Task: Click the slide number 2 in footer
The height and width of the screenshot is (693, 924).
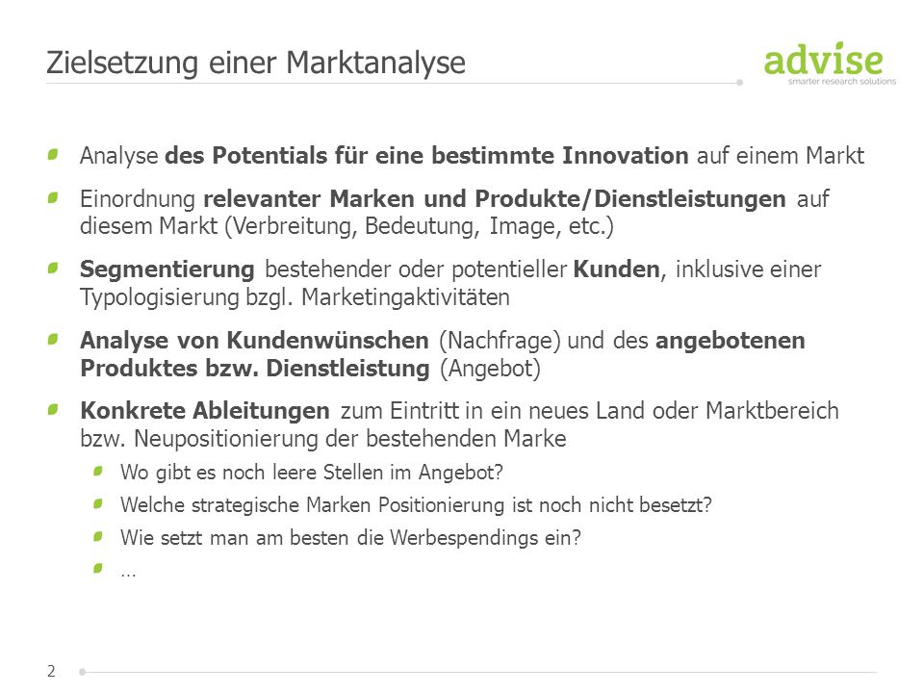Action: click(x=51, y=671)
